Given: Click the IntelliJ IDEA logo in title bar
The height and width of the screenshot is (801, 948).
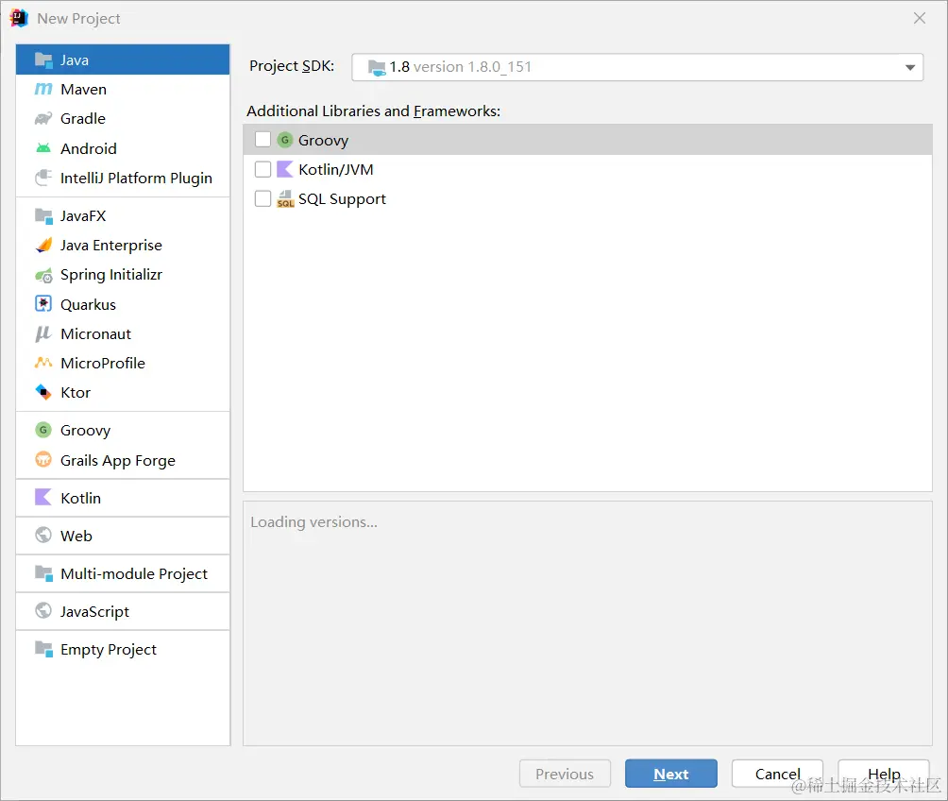Looking at the screenshot, I should tap(19, 18).
